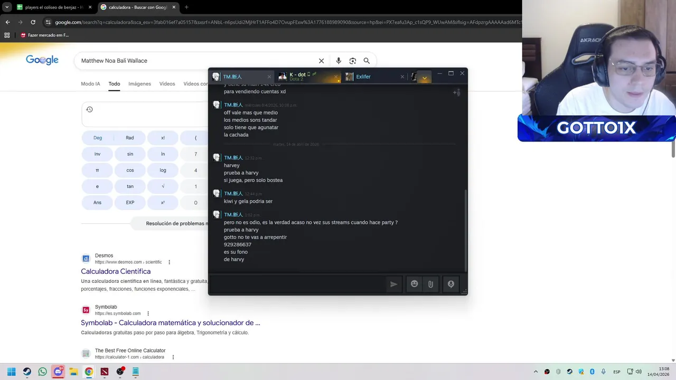Send the Steam chat message
676x380 pixels.
(393, 284)
